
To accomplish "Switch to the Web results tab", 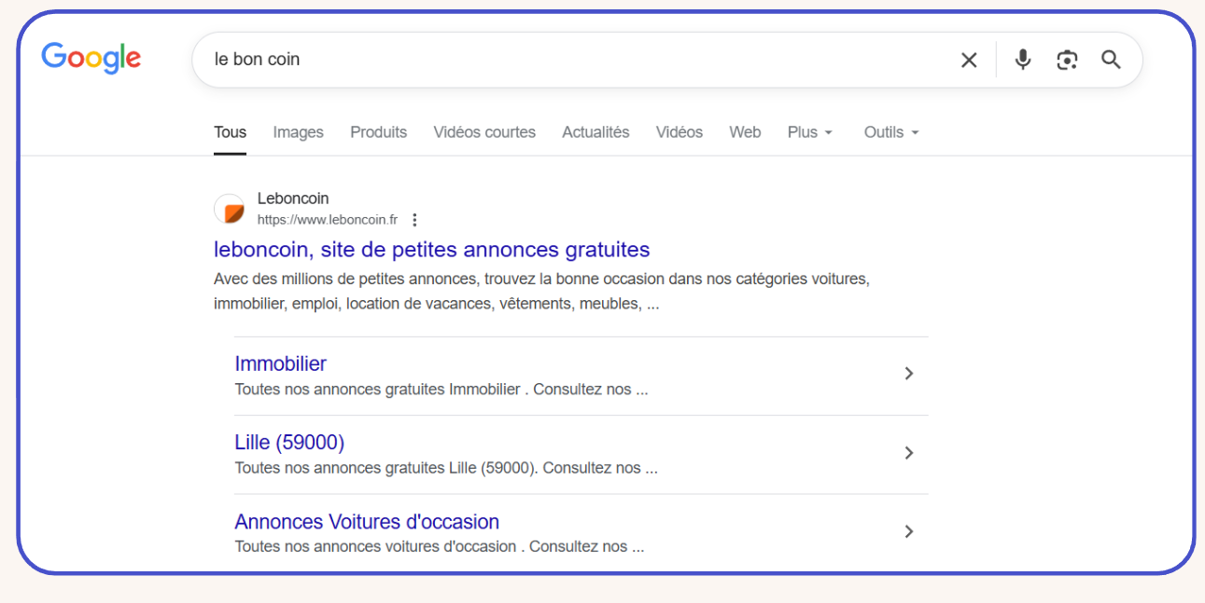I will 745,131.
